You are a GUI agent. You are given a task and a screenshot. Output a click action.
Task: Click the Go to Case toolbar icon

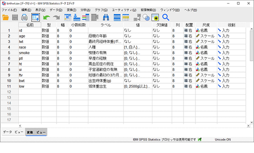68,17
